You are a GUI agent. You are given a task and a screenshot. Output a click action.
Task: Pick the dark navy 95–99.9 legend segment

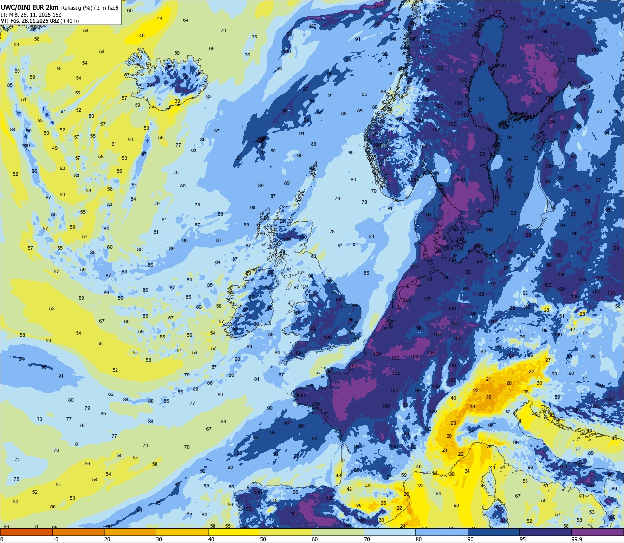click(546, 532)
